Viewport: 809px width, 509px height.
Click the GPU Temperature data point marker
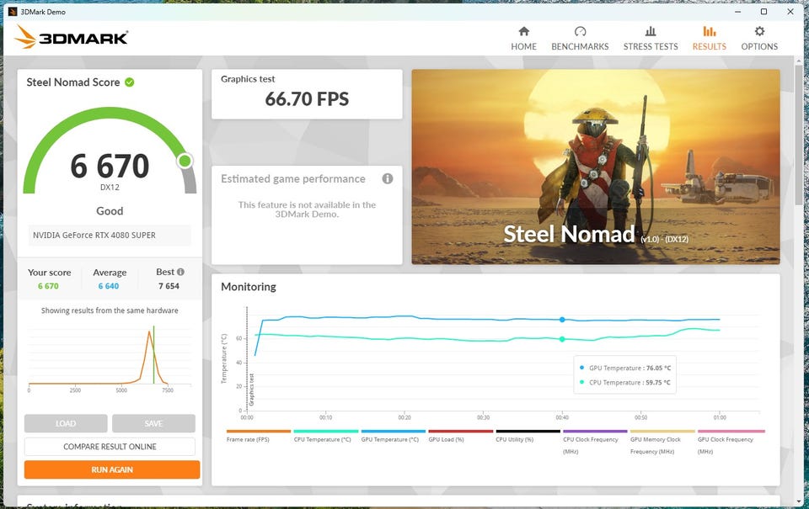[562, 320]
